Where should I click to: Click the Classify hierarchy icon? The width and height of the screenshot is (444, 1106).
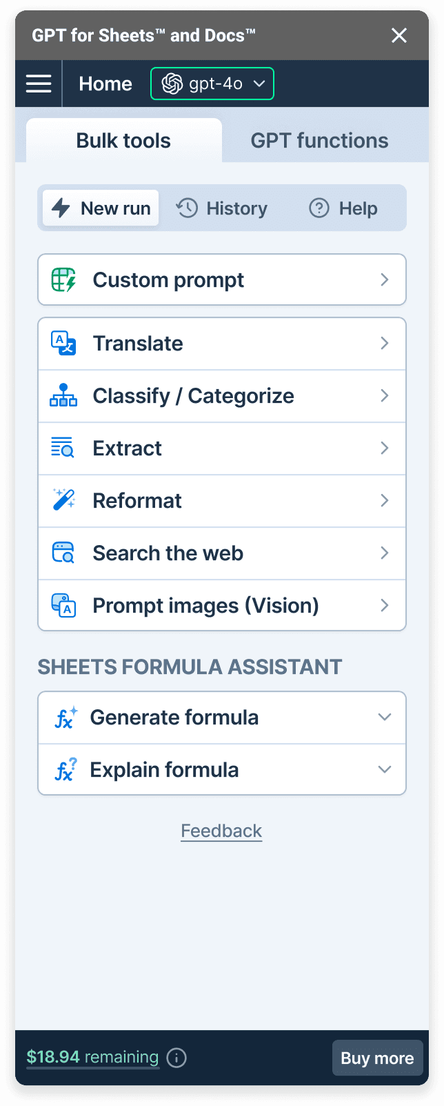63,395
